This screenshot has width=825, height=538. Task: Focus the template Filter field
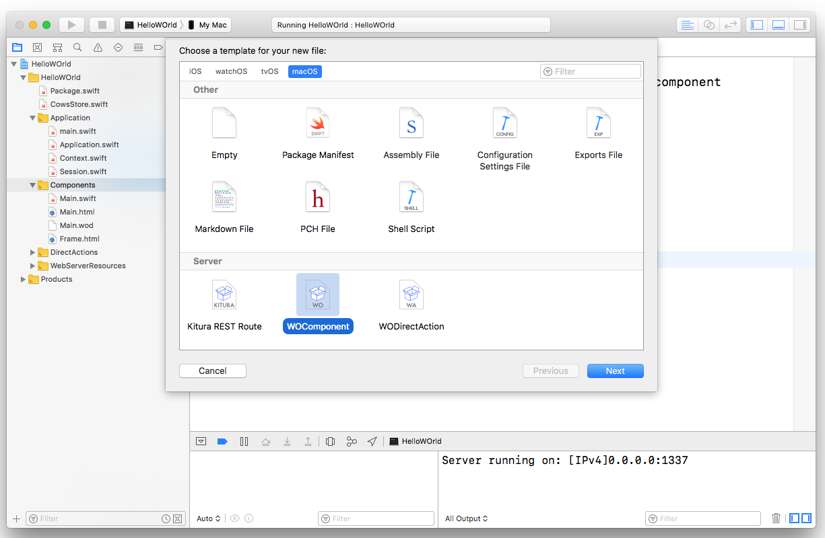click(x=591, y=71)
